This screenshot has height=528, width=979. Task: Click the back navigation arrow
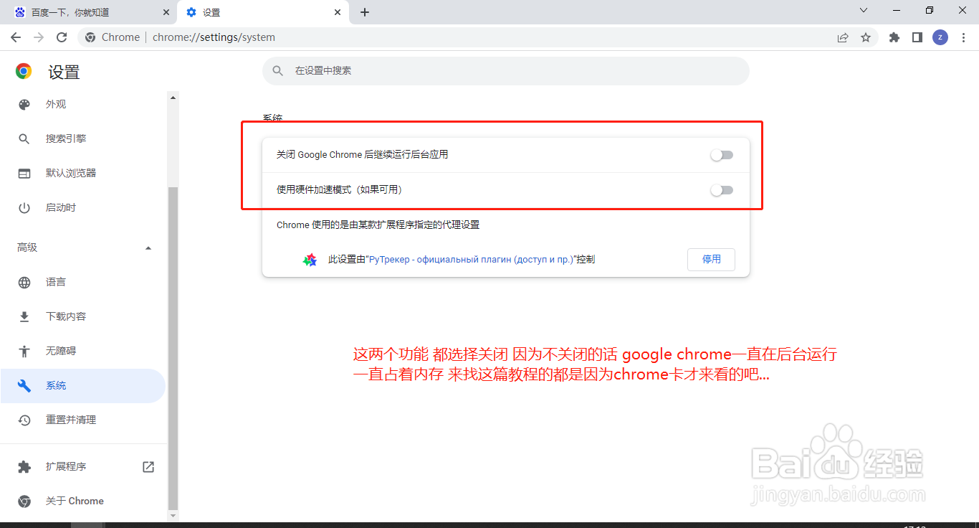(x=16, y=37)
